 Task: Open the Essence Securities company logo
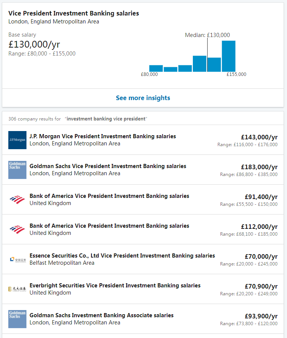click(x=17, y=259)
